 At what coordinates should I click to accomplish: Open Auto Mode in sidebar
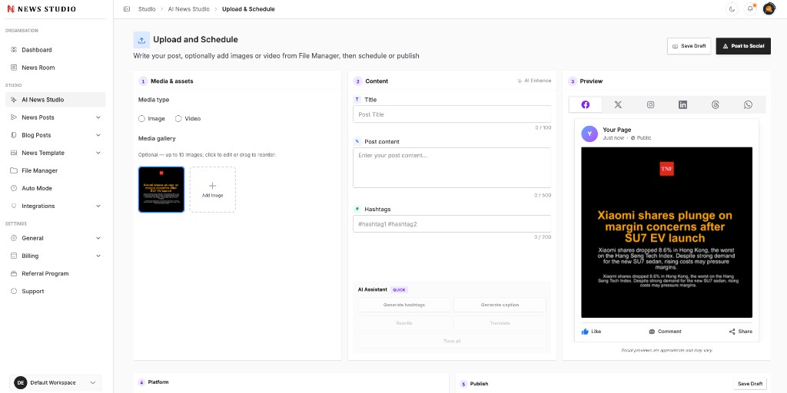pyautogui.click(x=55, y=189)
